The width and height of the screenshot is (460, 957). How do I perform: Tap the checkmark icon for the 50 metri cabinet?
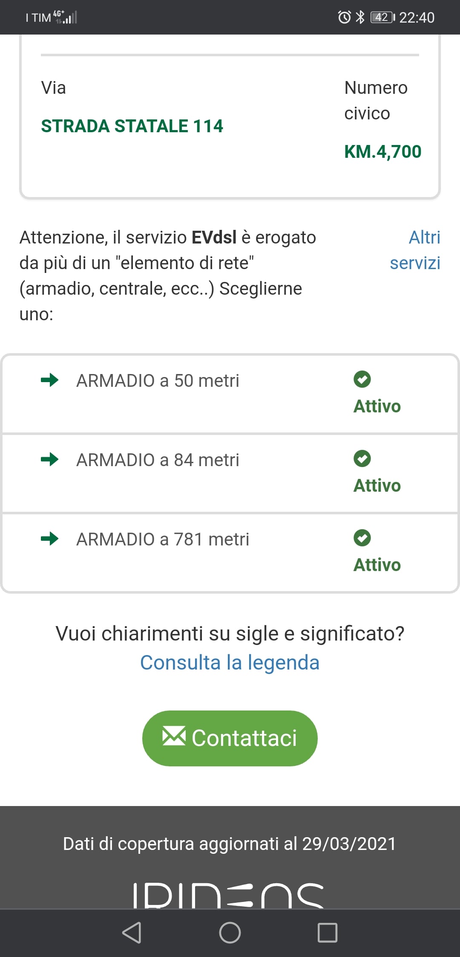[362, 379]
